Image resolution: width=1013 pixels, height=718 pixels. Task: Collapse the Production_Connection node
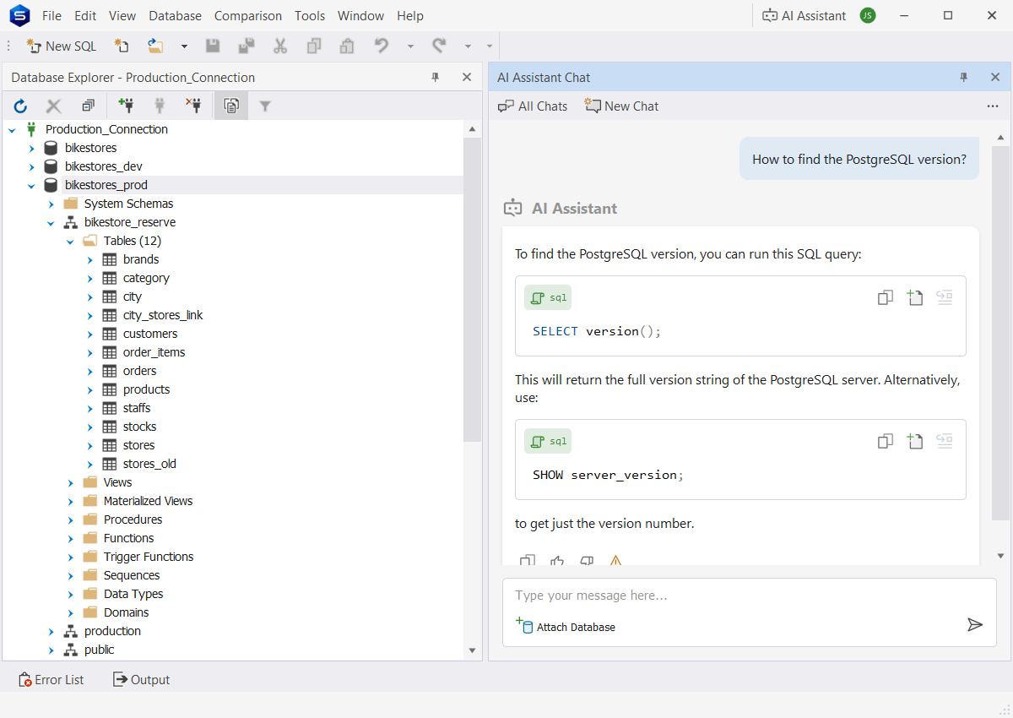[12, 129]
